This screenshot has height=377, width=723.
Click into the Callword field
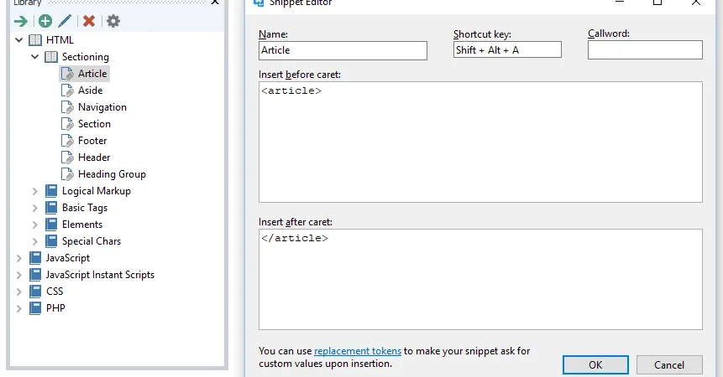[645, 49]
